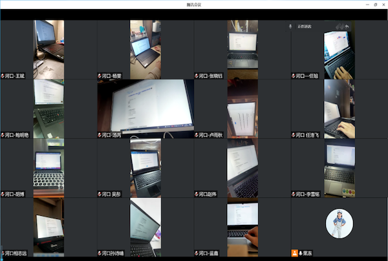Click the arrow icon beside the speaking indicator
The width and height of the screenshot is (388, 261).
(347, 26)
